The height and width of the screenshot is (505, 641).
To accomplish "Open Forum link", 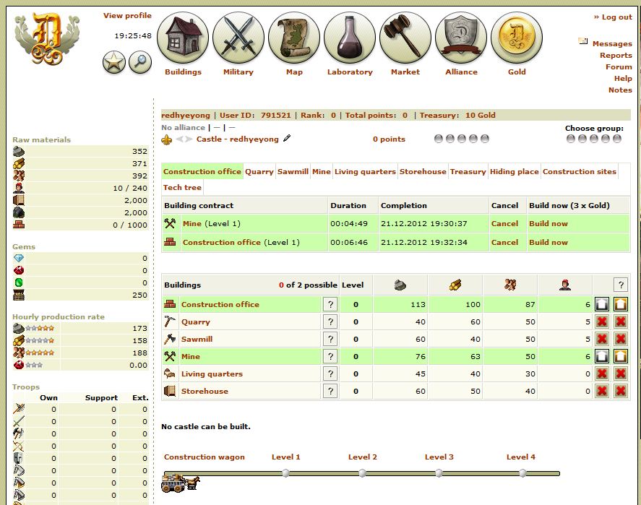I will 619,66.
